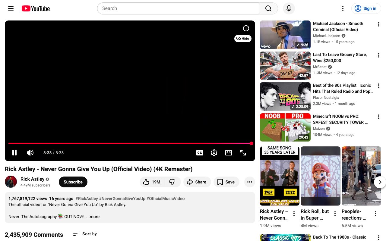Open the hamburger guide menu
The image size is (386, 241).
coord(11,8)
